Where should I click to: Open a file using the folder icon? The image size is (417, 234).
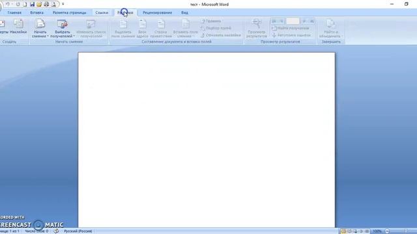pos(39,5)
